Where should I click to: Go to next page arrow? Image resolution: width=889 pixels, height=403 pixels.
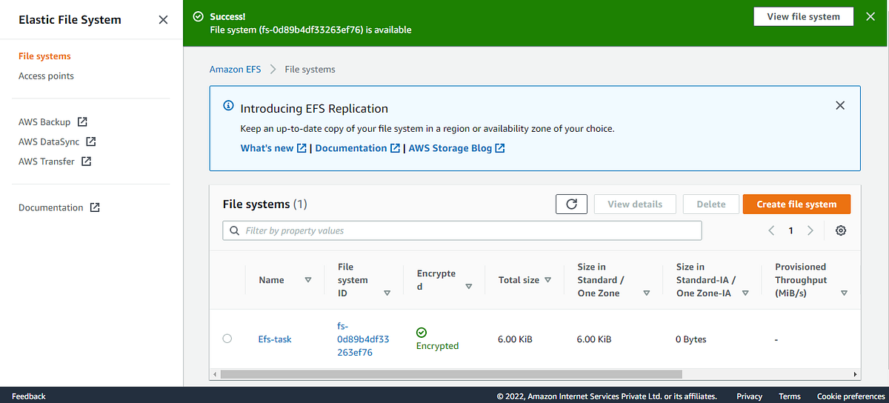click(x=810, y=230)
